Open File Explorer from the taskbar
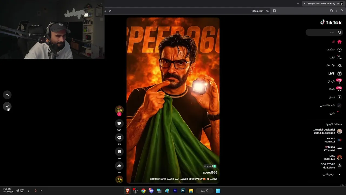Viewport: 346px width, 195px height. point(191,191)
